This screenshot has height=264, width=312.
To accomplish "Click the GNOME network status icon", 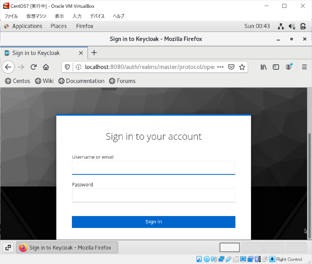I will coord(281,26).
